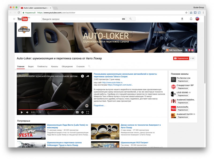
Task: Subscribe to AcademeG DailyStream
Action: pyautogui.click(x=183, y=103)
